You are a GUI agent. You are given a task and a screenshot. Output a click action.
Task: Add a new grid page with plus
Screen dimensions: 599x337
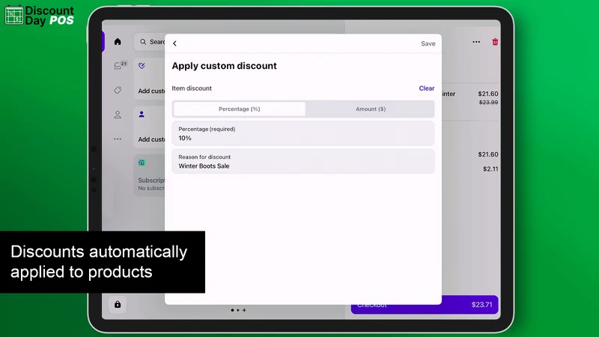244,310
